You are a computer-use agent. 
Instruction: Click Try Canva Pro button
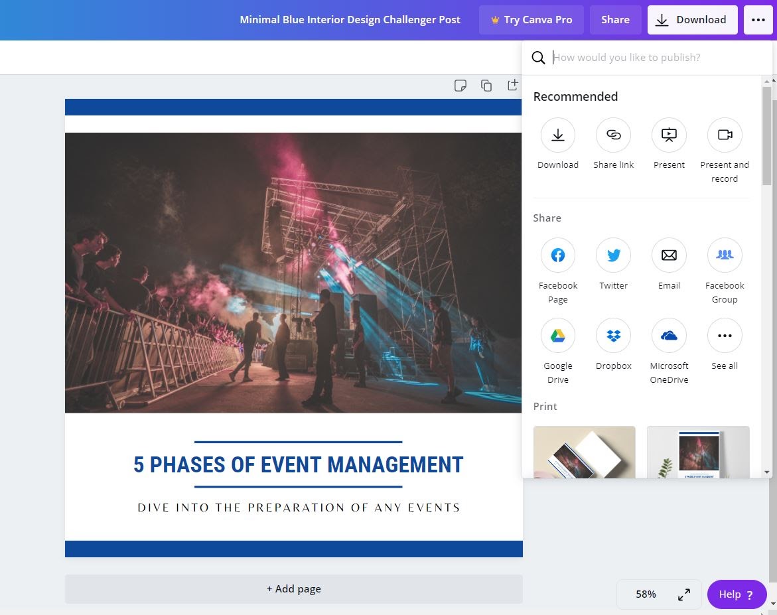pos(531,20)
